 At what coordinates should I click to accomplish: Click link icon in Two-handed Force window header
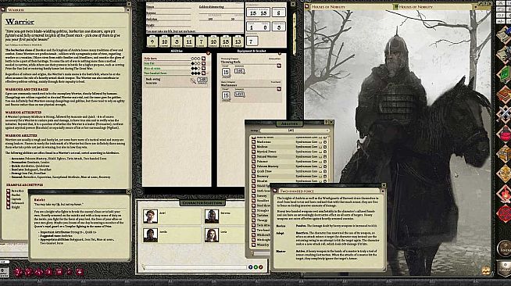point(275,191)
